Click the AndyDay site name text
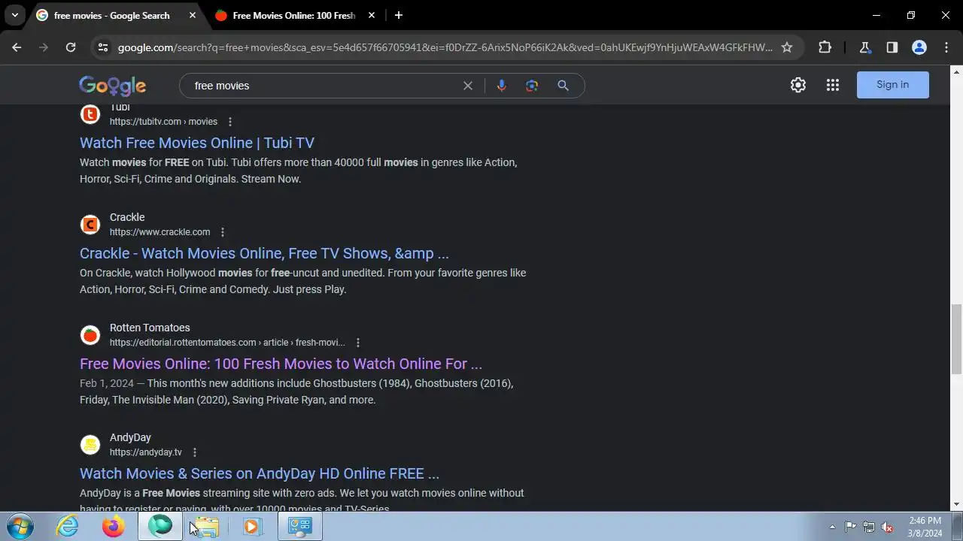 tap(130, 437)
